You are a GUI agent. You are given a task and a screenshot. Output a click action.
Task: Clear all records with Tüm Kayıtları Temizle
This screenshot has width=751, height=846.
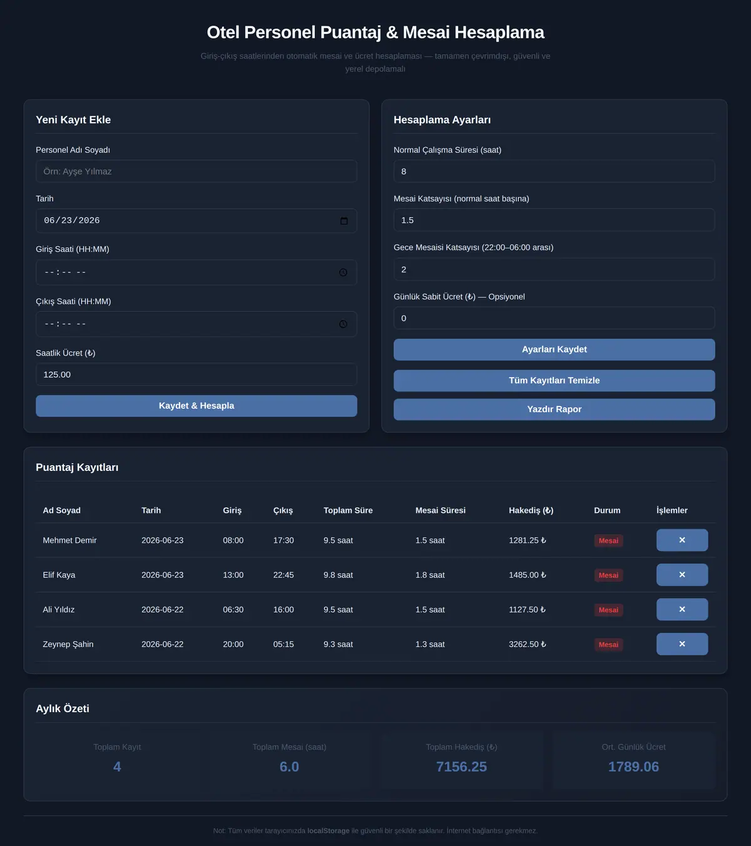[554, 381]
